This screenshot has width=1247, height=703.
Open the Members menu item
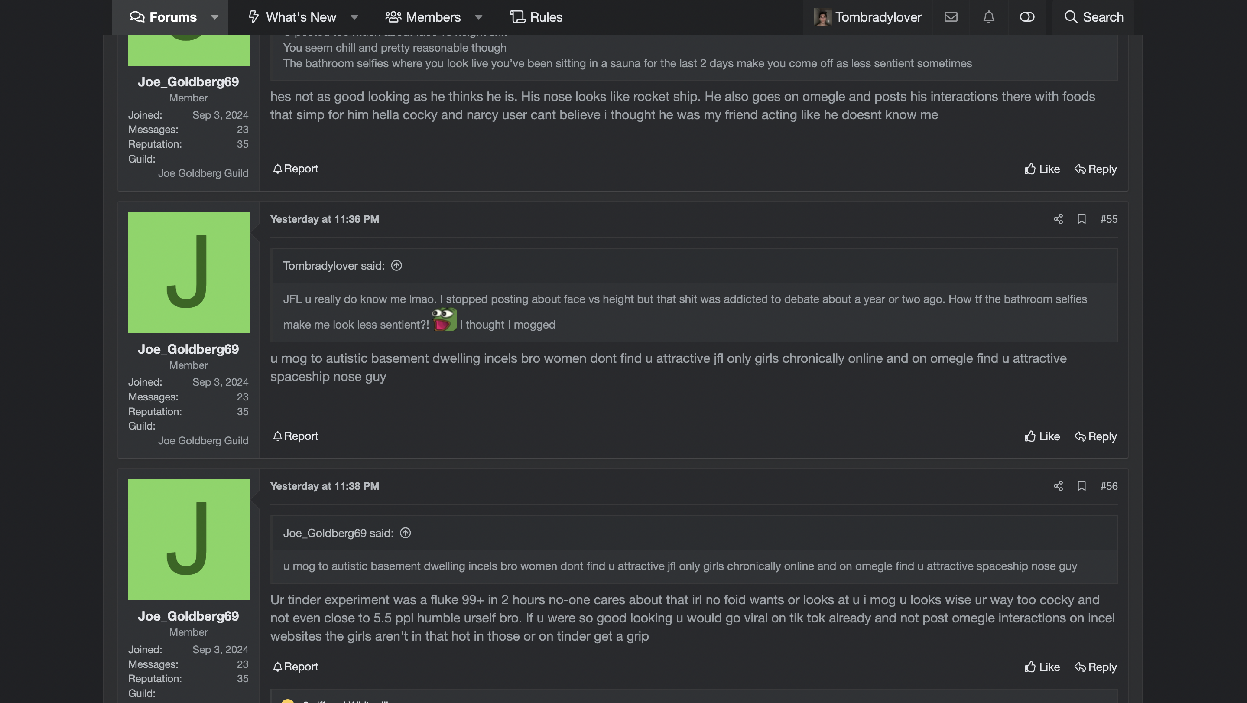[422, 17]
